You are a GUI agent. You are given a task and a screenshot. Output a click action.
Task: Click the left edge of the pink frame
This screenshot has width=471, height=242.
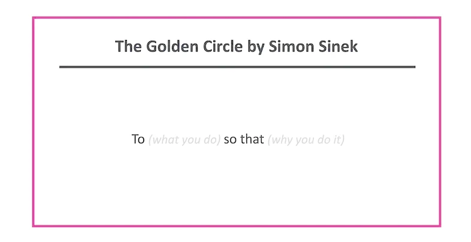point(34,122)
